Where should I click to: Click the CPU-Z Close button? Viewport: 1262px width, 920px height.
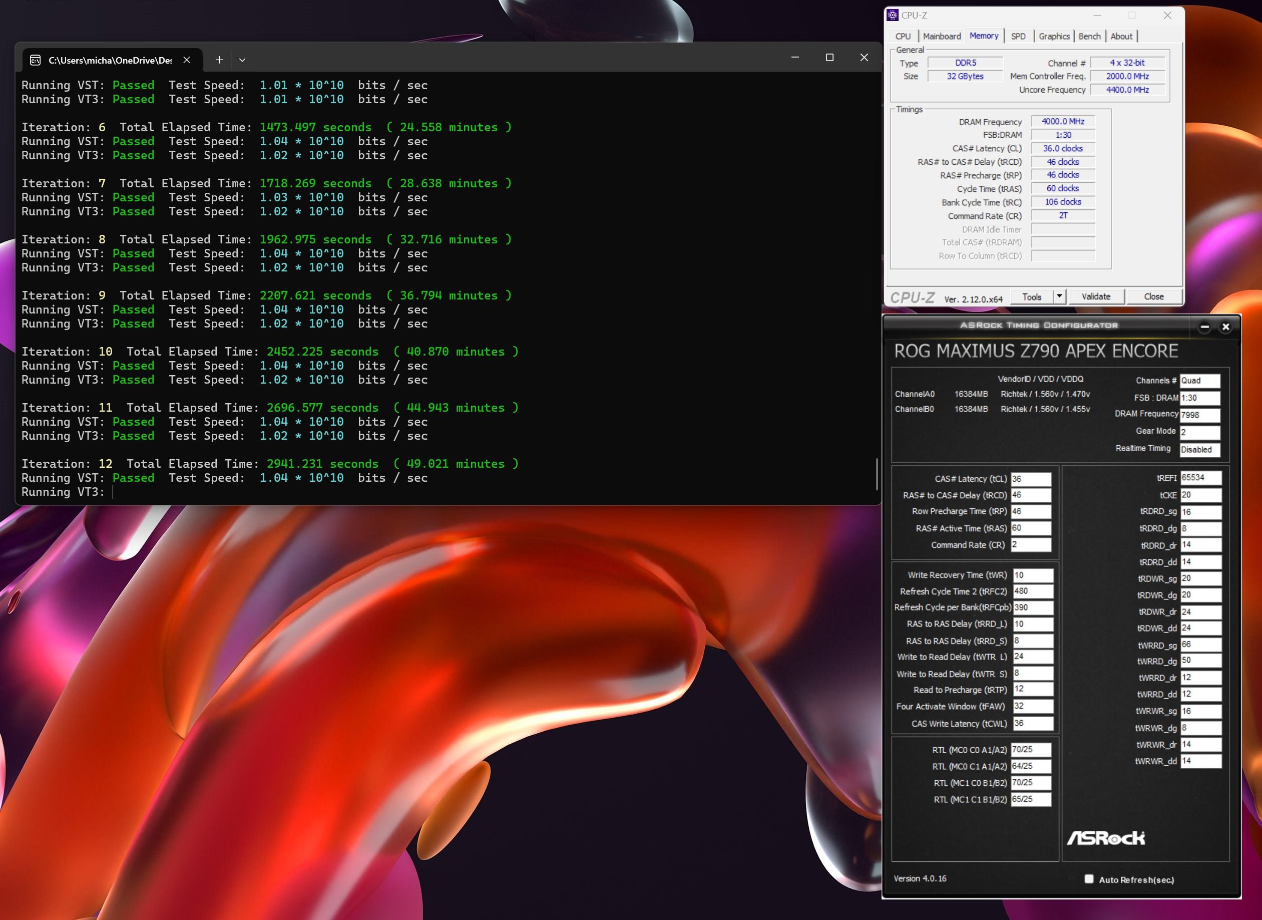[x=1153, y=297]
